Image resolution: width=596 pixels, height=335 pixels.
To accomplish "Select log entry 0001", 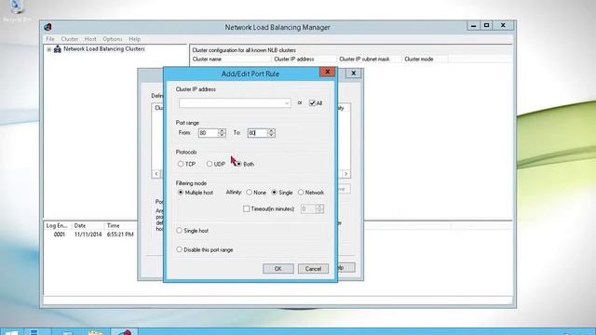I will click(x=60, y=234).
